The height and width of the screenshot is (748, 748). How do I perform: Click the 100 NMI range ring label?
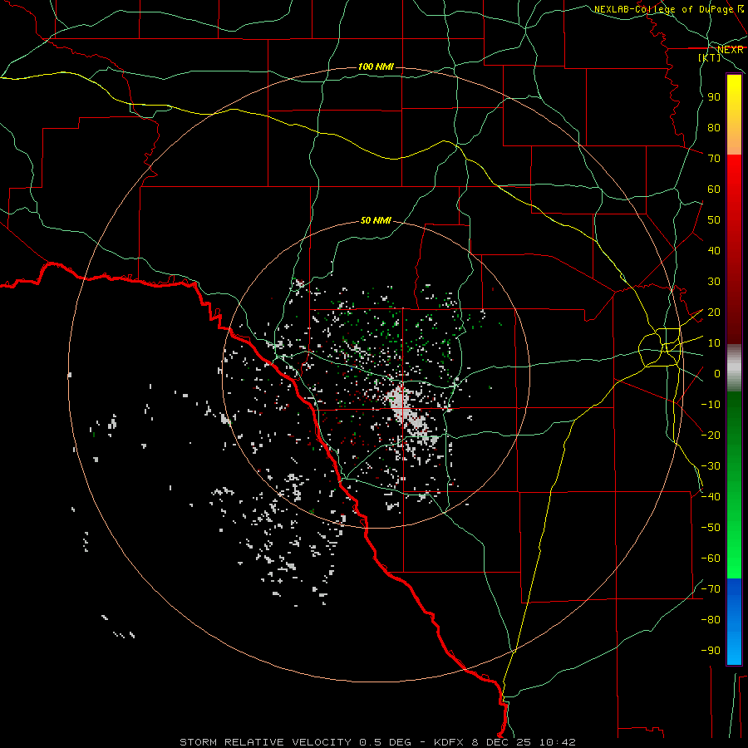coord(376,66)
